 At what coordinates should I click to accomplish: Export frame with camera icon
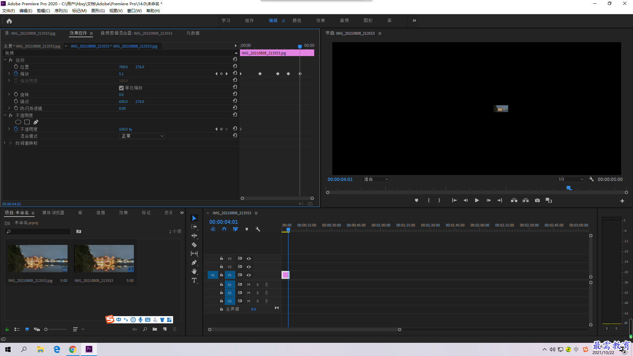coord(537,200)
